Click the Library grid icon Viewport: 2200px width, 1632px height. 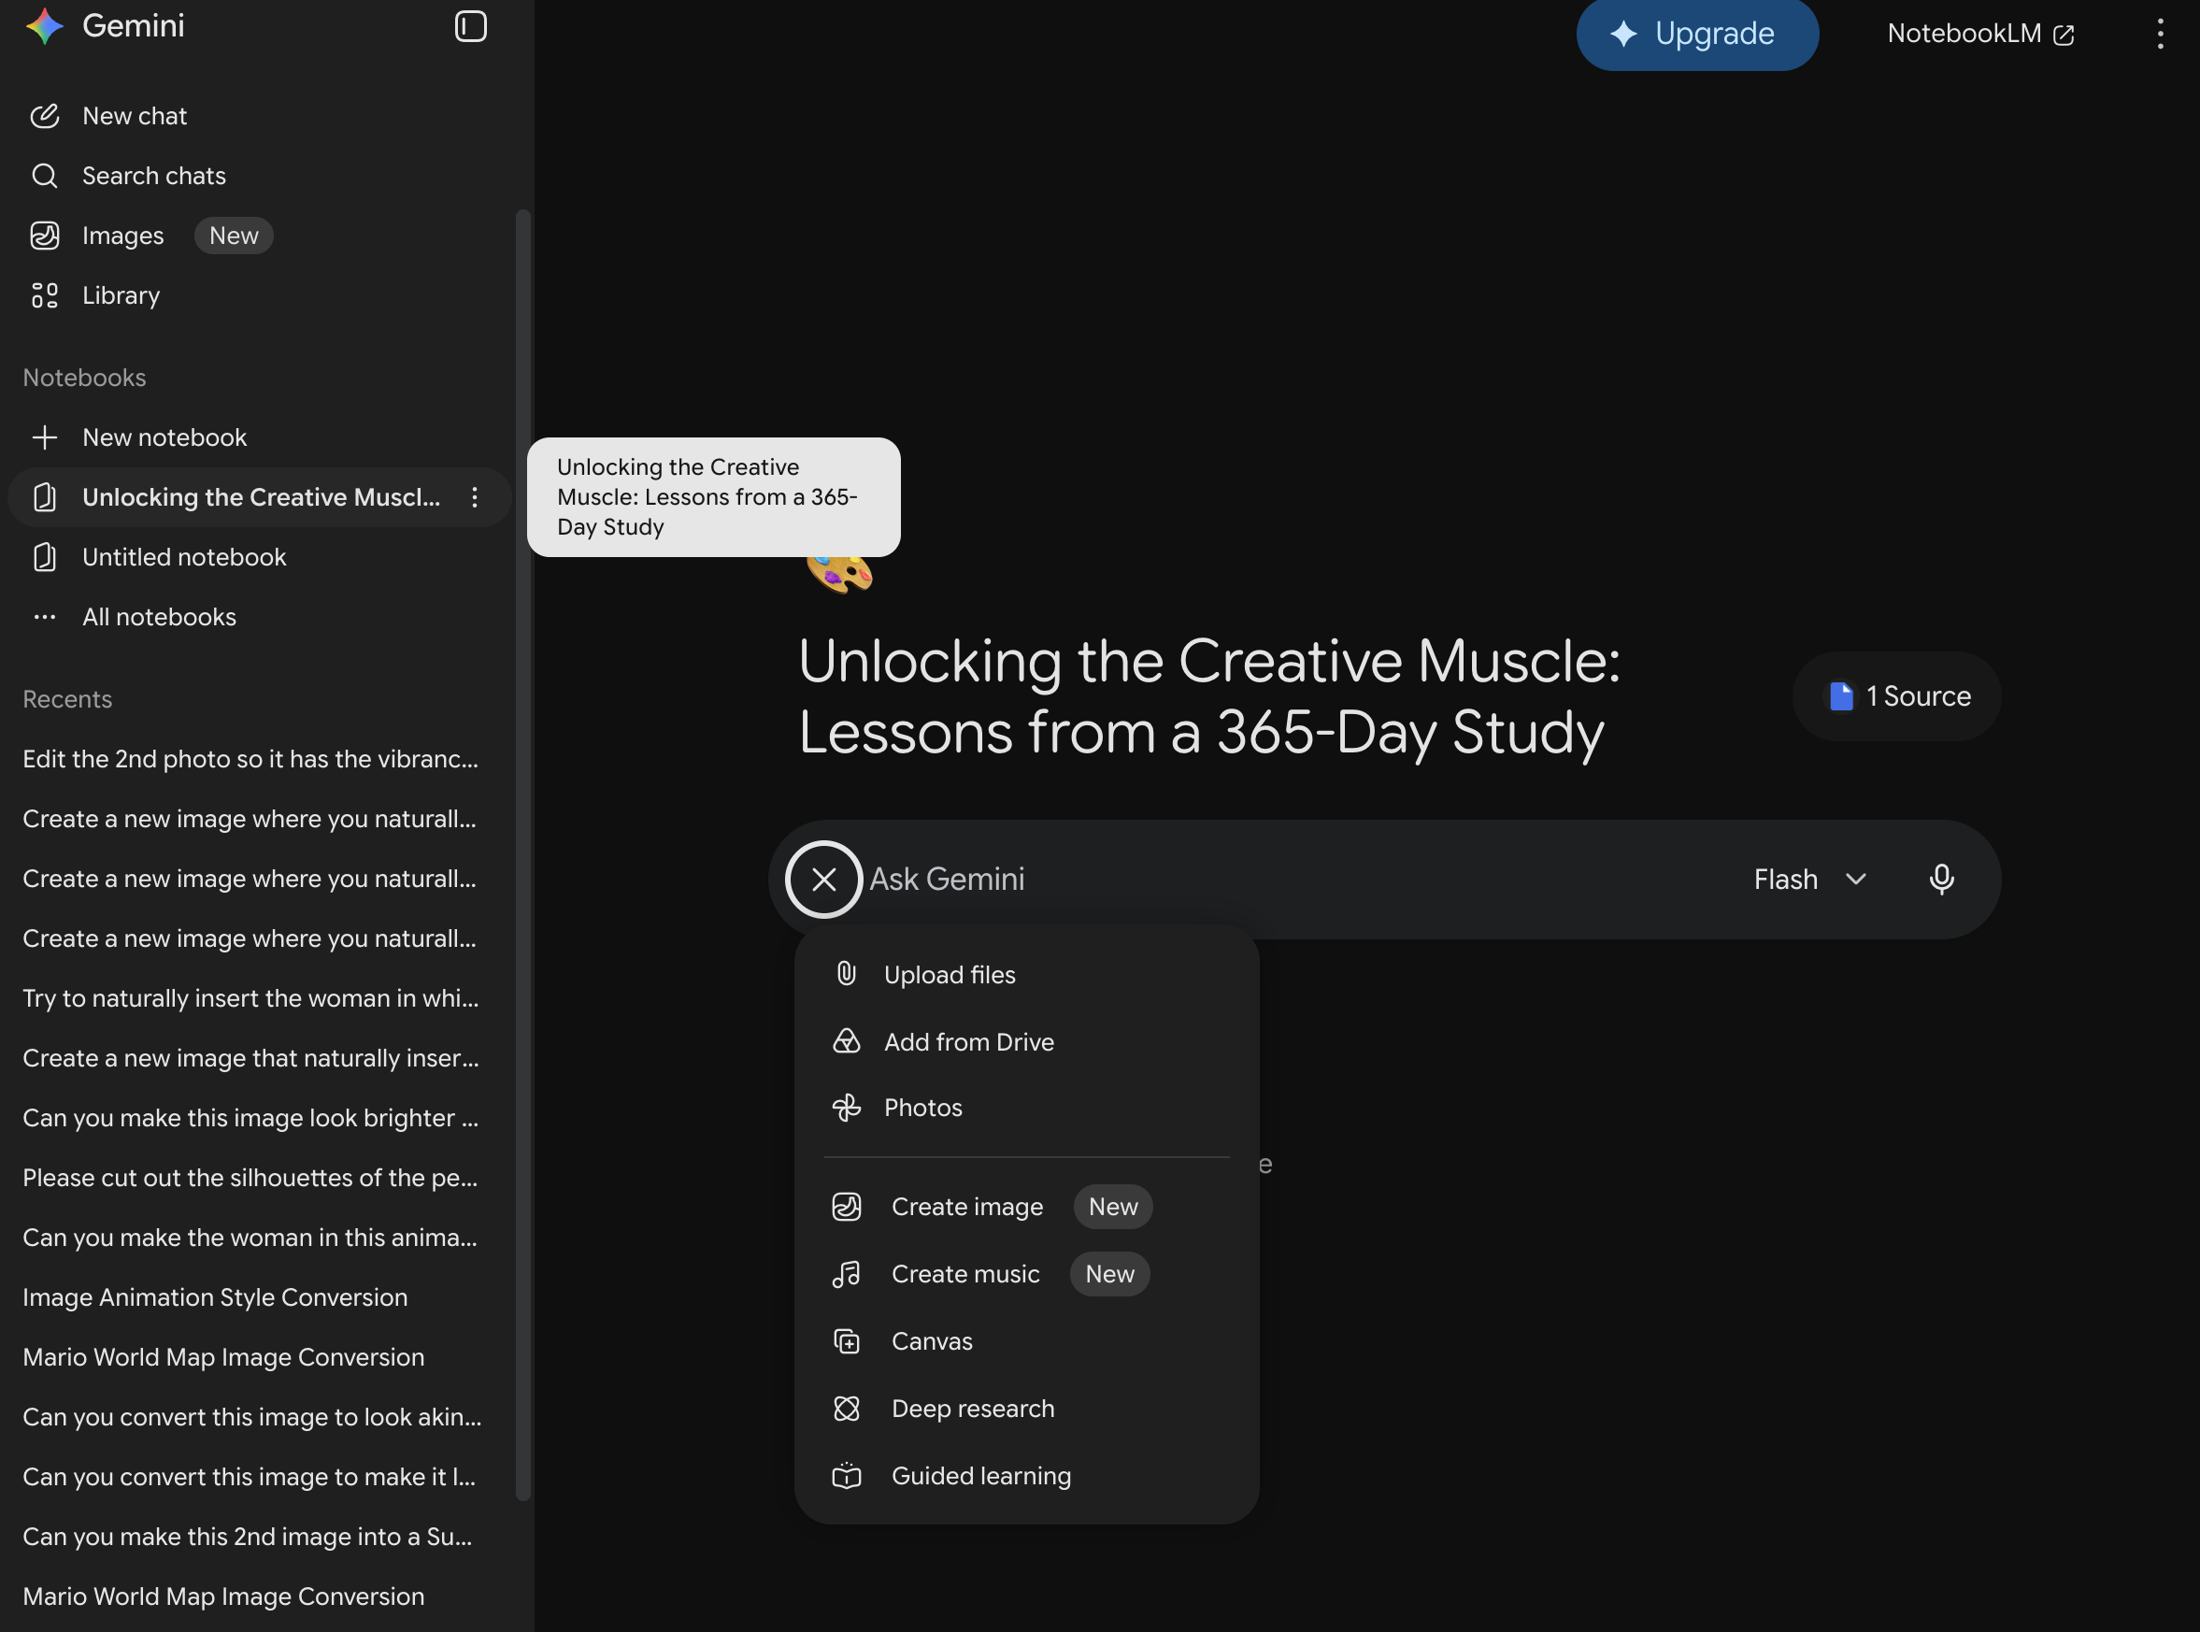(x=45, y=295)
